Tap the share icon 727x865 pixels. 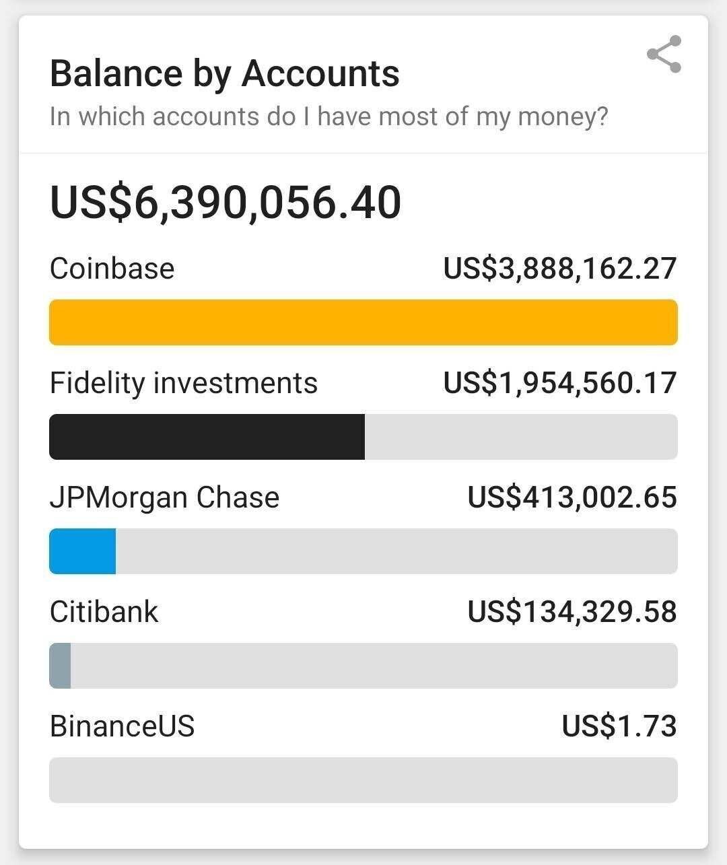click(664, 54)
